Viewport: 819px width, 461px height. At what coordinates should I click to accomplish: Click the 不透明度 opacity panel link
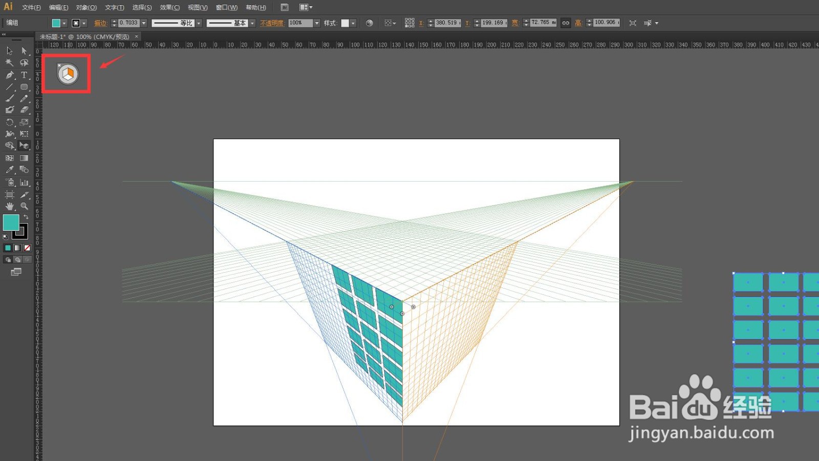point(272,23)
